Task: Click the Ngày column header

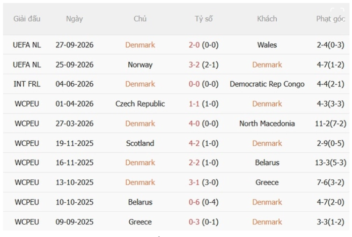Action: (x=74, y=19)
